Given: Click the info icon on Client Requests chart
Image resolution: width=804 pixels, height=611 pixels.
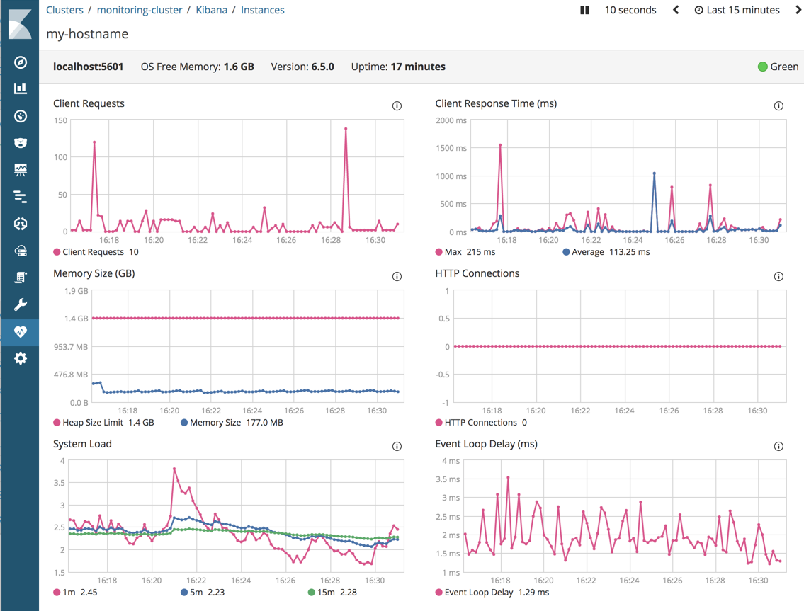Looking at the screenshot, I should [397, 105].
